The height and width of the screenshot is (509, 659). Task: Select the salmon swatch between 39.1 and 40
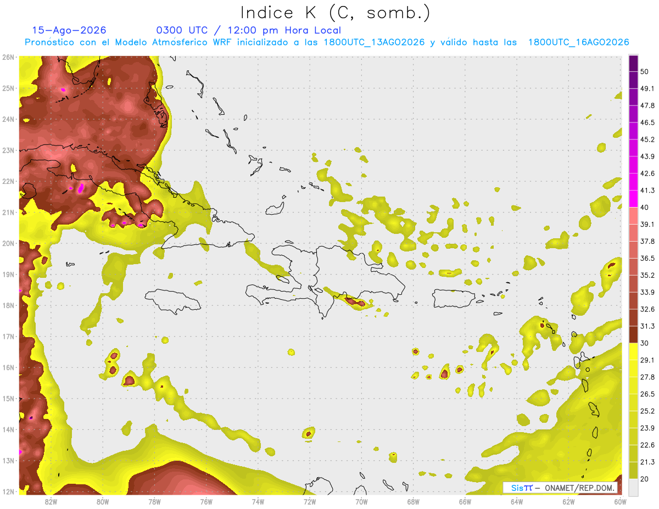click(633, 216)
